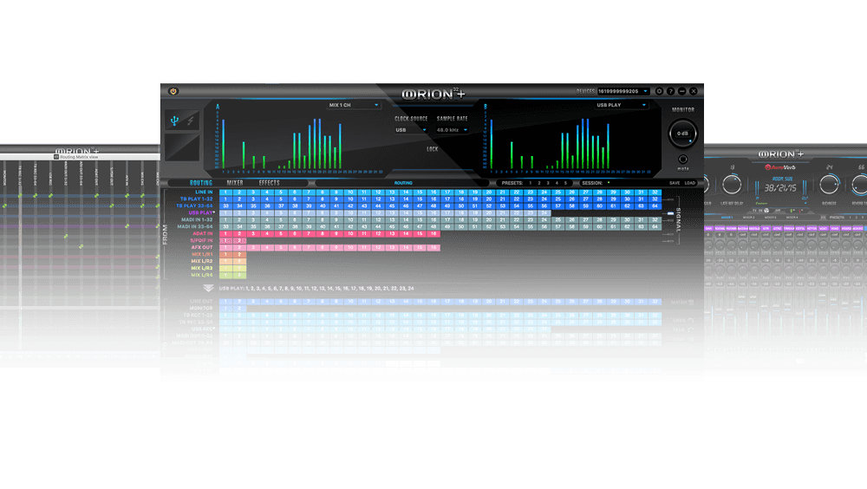This screenshot has width=867, height=489.
Task: Select MADI IN 1-32 channel 8 cell
Action: point(323,219)
